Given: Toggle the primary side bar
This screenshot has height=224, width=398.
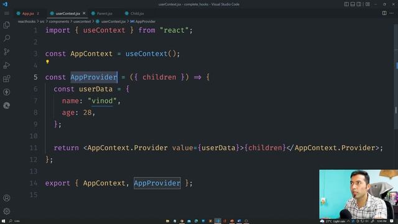Looking at the screenshot, I should (346, 4).
